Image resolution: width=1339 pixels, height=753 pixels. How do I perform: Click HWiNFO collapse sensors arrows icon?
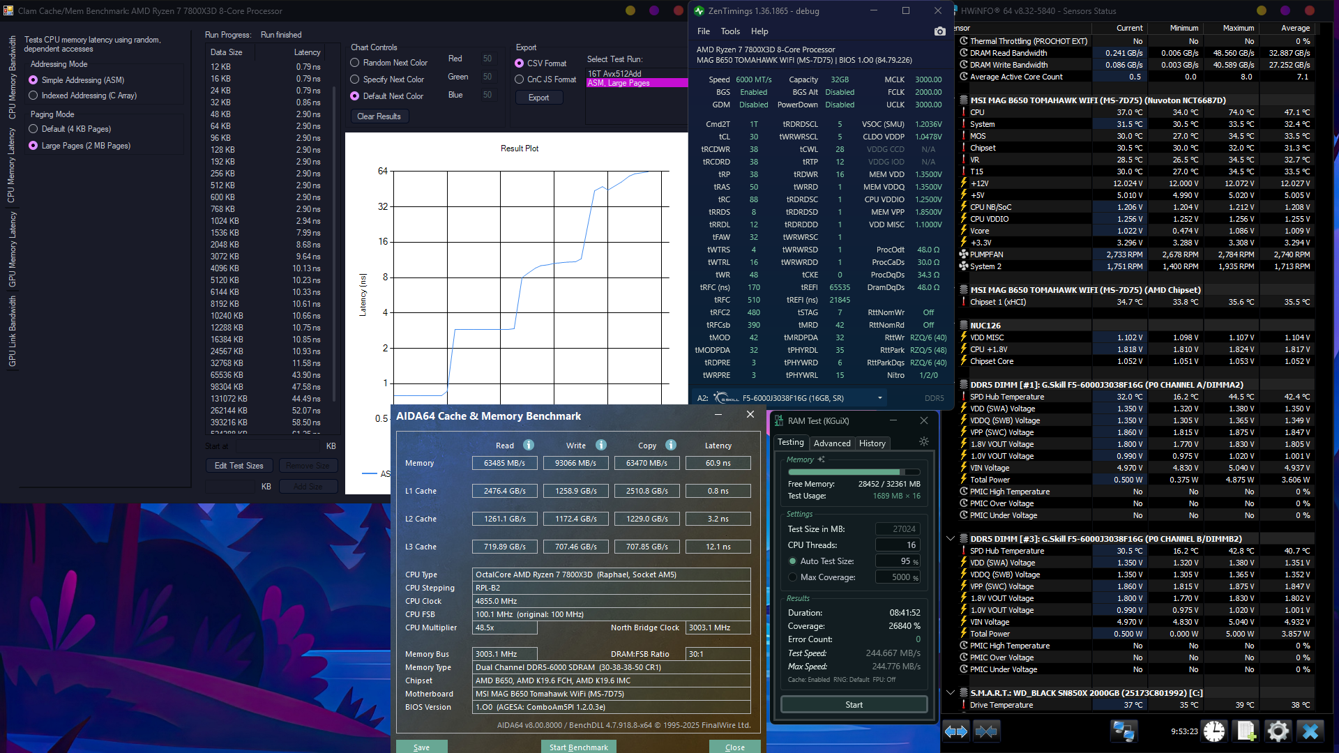pyautogui.click(x=986, y=731)
